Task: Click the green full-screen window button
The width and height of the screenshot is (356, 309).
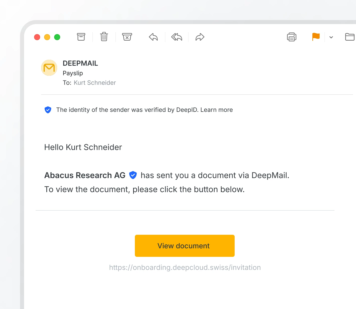Action: (x=57, y=37)
